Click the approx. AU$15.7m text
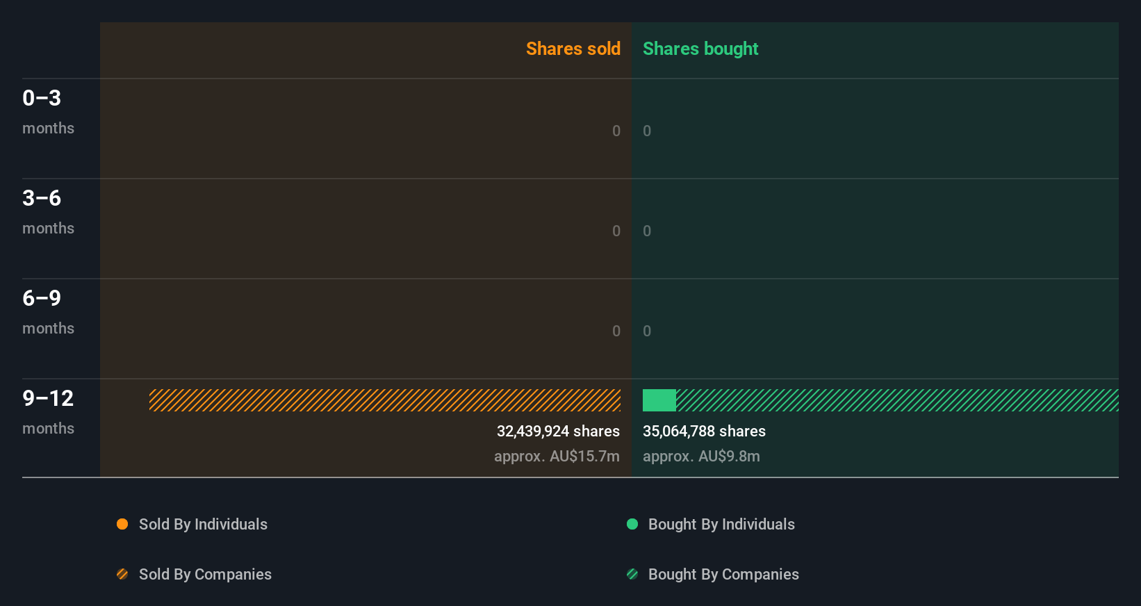Image resolution: width=1141 pixels, height=606 pixels. pyautogui.click(x=557, y=457)
